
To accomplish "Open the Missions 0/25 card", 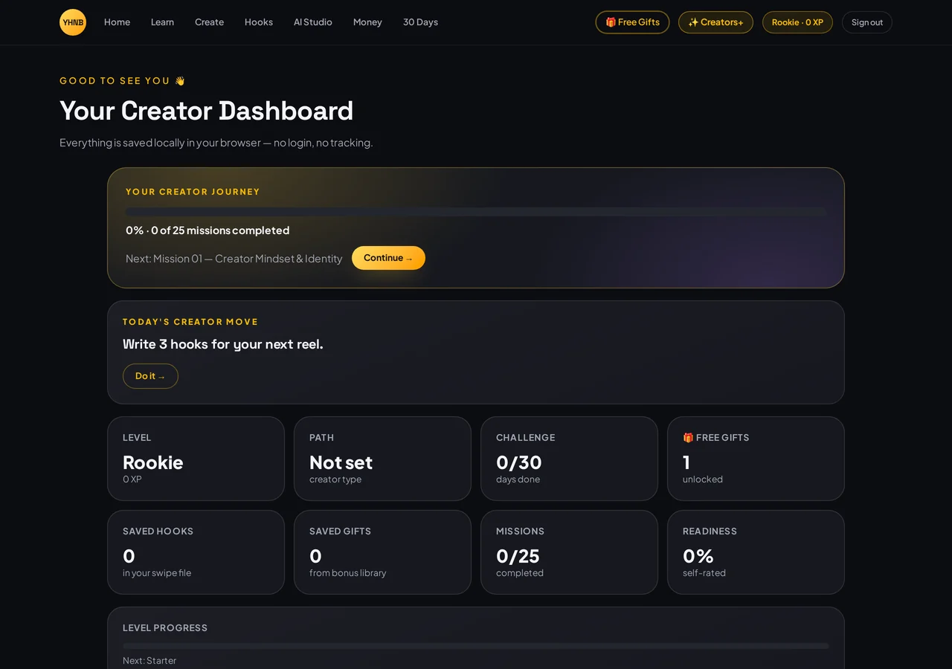I will pos(569,552).
